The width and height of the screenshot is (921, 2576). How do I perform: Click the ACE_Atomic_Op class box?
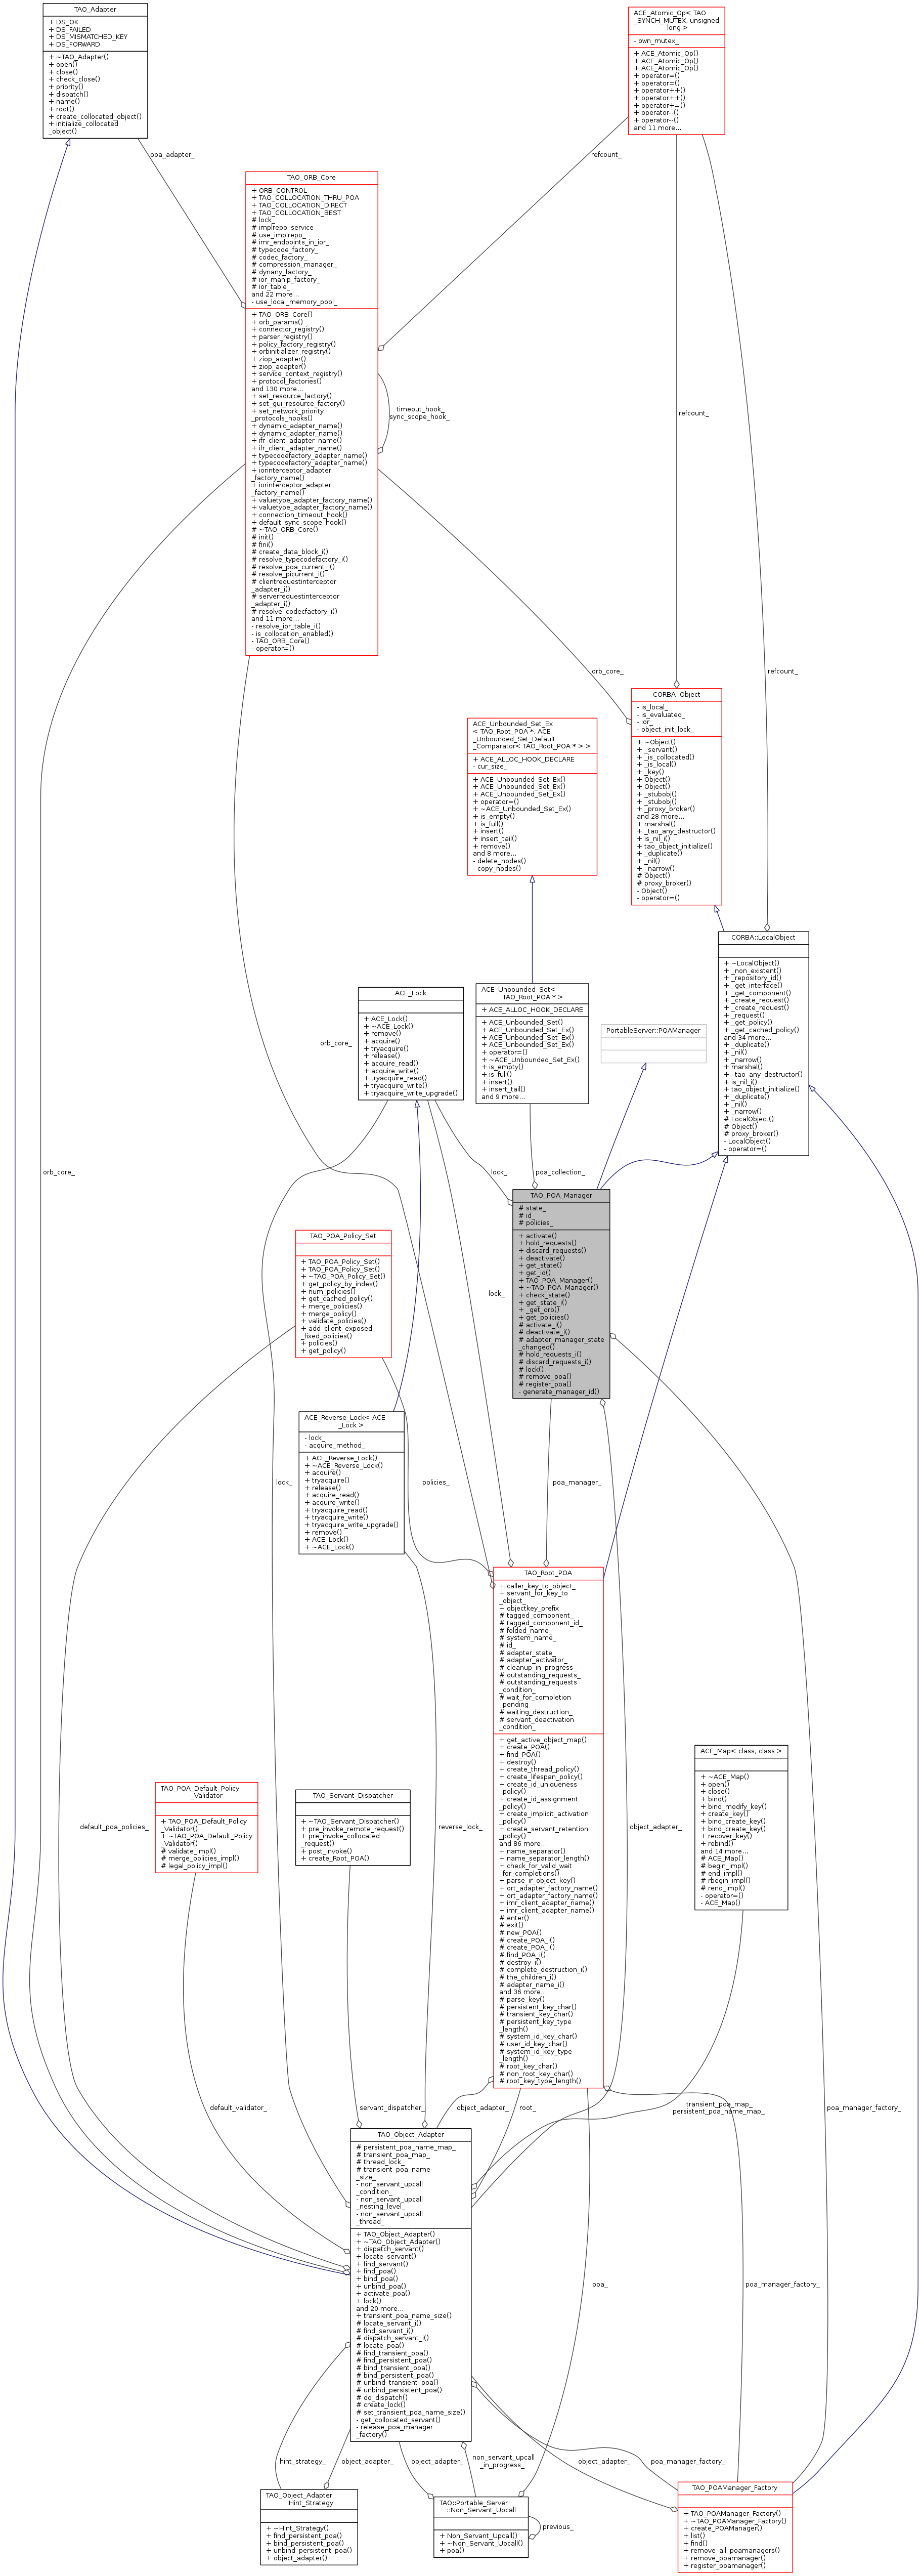(x=676, y=20)
